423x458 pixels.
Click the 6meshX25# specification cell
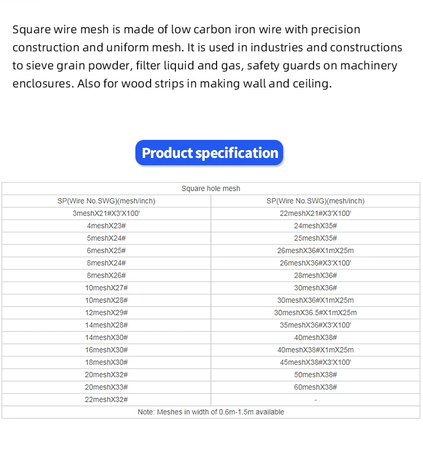click(106, 250)
